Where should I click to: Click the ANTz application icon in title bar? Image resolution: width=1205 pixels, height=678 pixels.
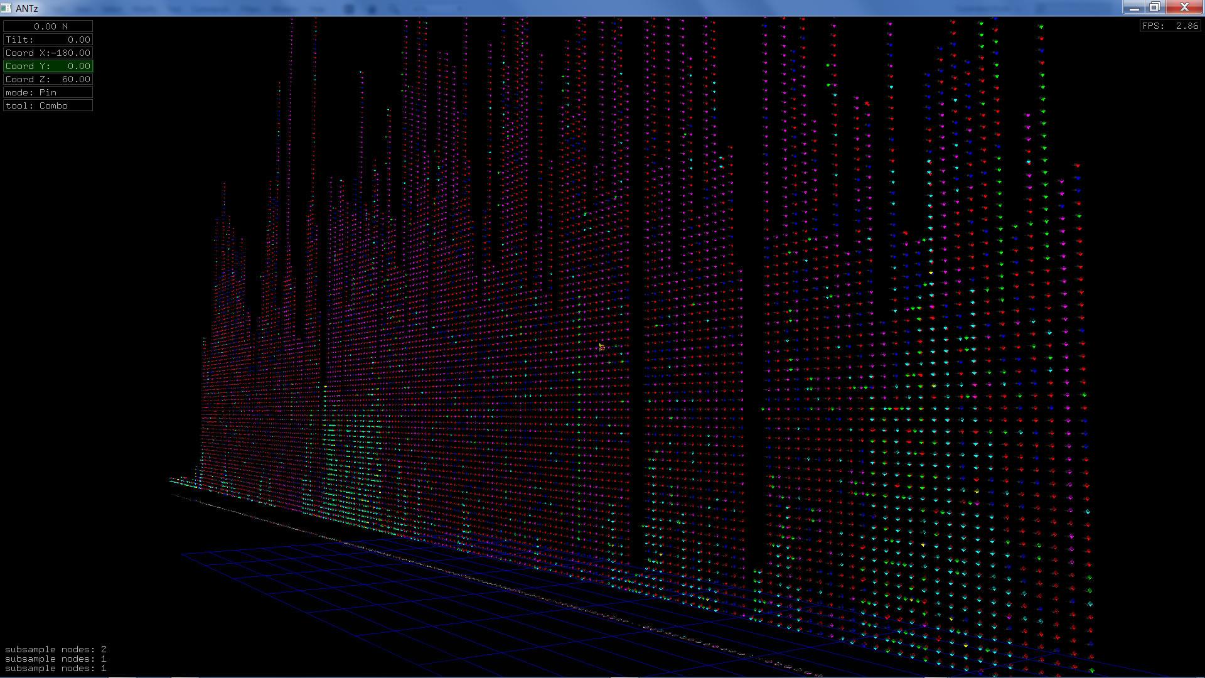tap(6, 8)
